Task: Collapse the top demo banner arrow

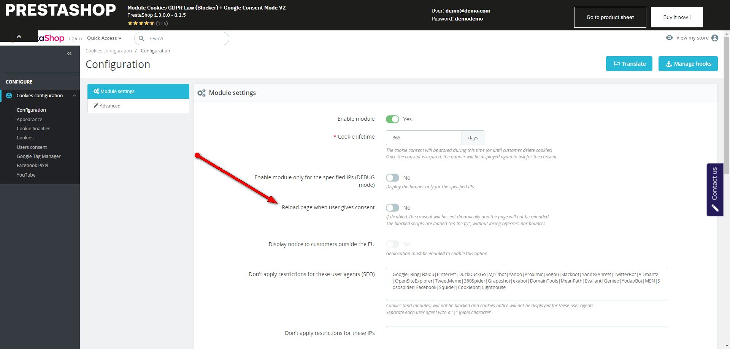Action: click(x=19, y=36)
